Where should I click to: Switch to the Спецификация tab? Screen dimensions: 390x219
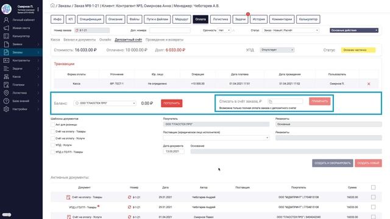90,19
